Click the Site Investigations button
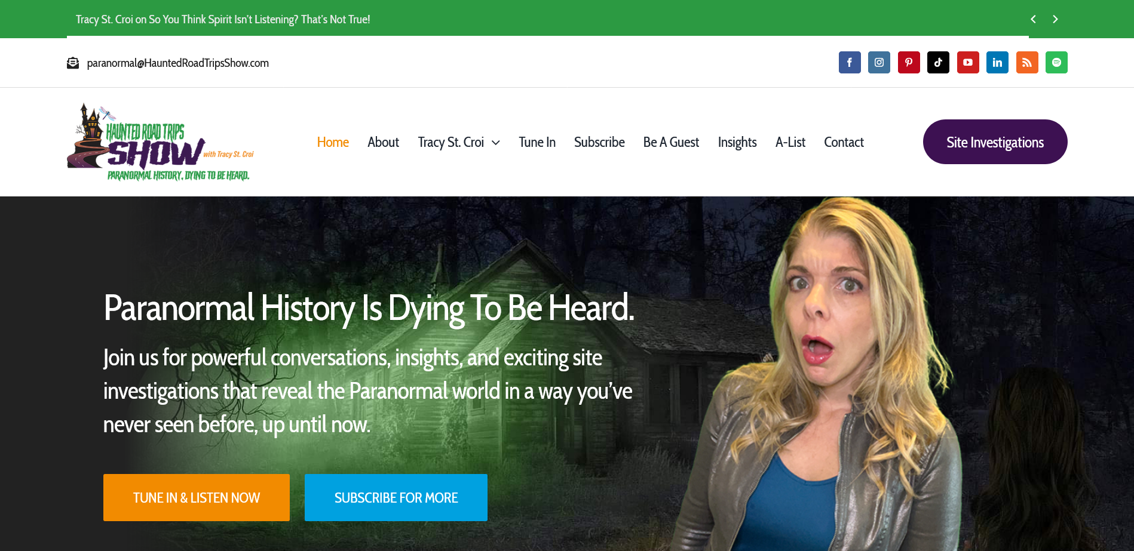 click(995, 142)
